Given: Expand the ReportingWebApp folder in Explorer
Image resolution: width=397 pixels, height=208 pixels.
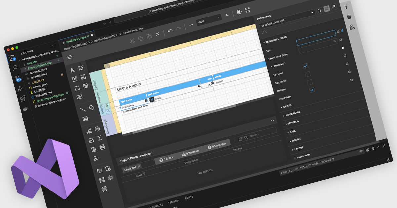Looking at the screenshot, I should pos(39,63).
